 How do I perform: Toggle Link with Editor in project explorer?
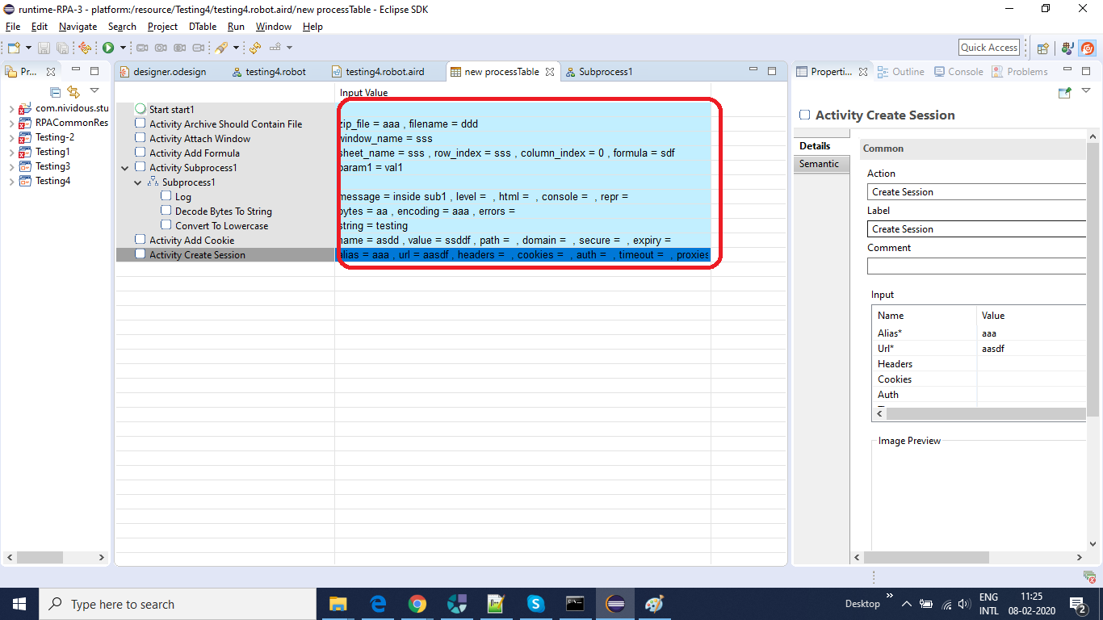[73, 92]
